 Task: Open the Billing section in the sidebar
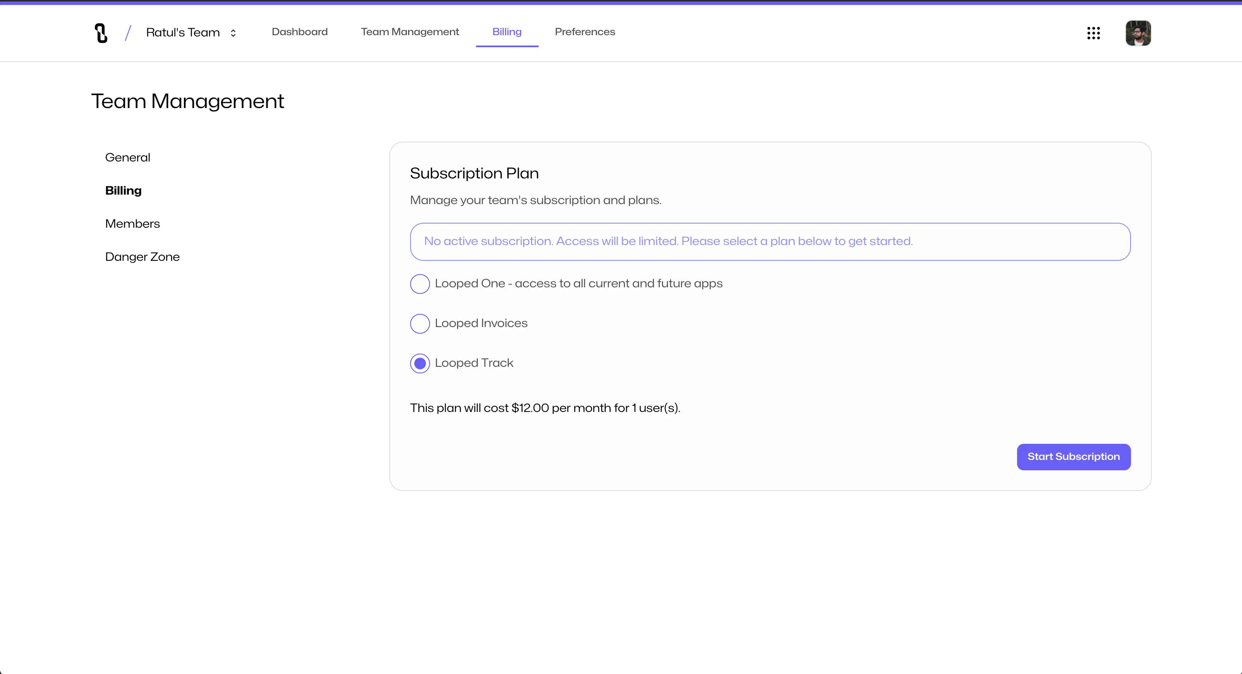pos(123,190)
